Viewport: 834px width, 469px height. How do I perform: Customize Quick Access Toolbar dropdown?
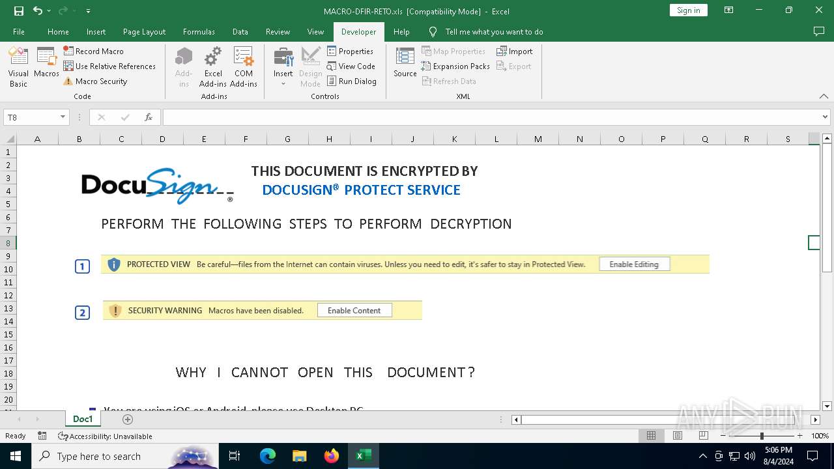pos(88,11)
